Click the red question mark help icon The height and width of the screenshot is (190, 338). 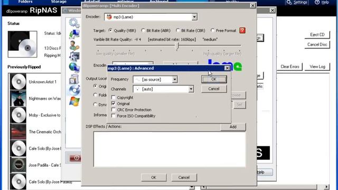[242, 31]
